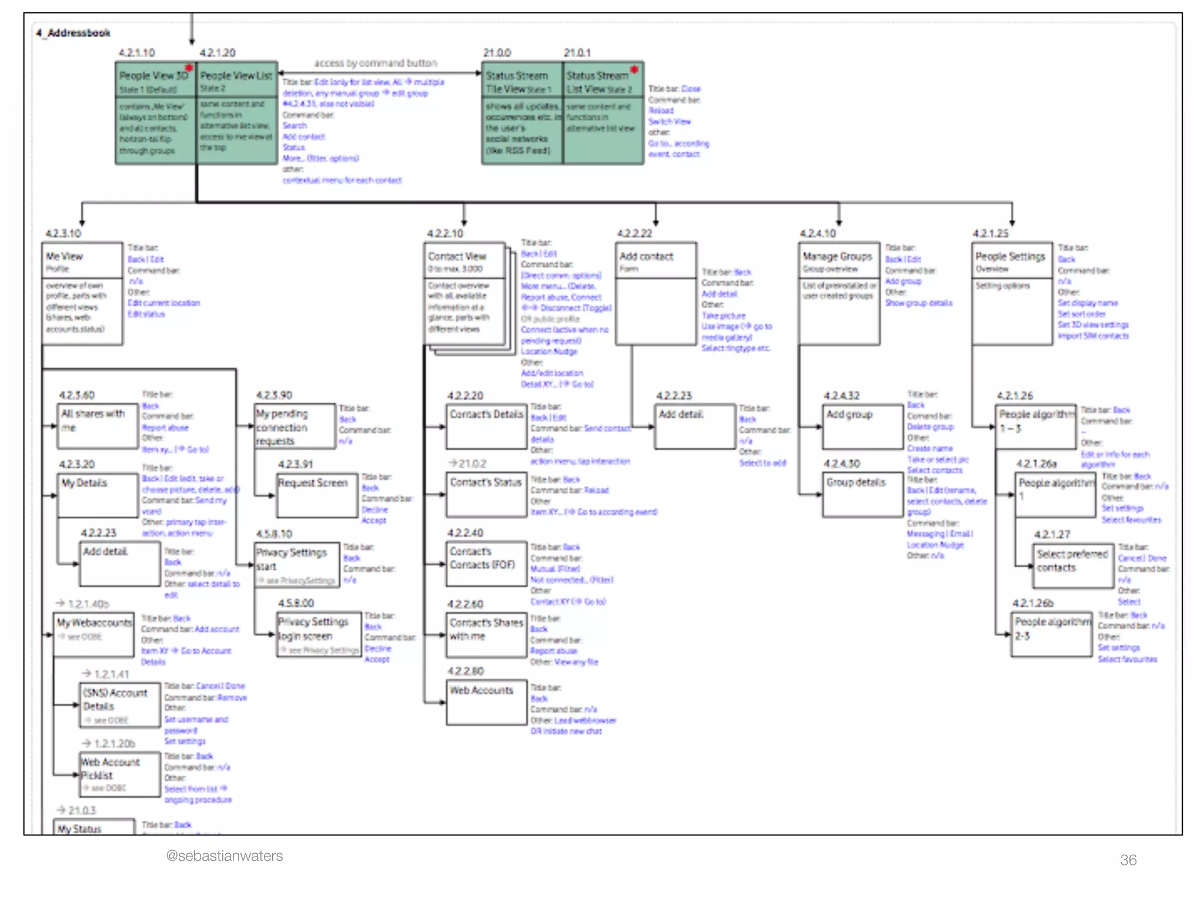
Task: Click the Import SIM contacts link text
Action: tap(1093, 336)
